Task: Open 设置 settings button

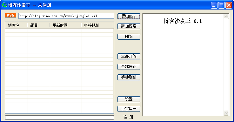Action: coord(129,99)
